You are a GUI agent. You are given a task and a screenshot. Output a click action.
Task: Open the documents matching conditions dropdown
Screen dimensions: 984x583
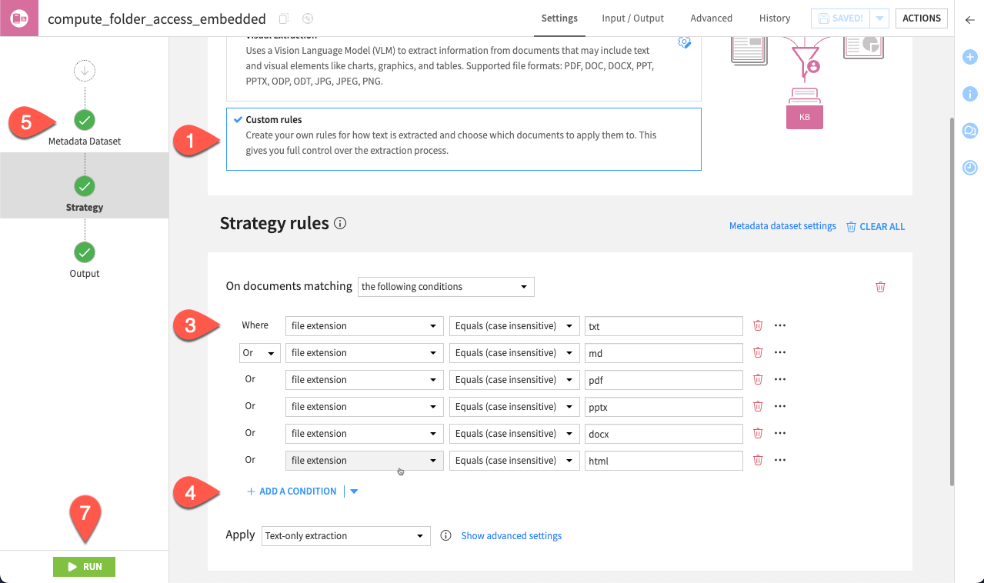coord(445,287)
